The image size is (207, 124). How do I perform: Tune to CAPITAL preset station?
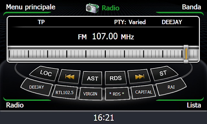pos(144,92)
